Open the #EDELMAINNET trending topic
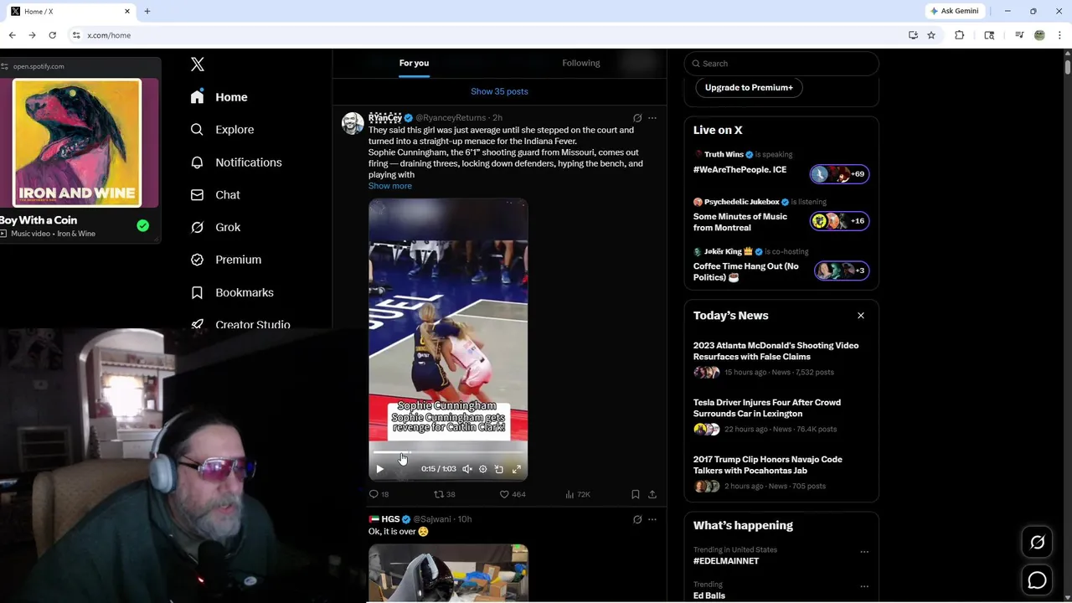Viewport: 1072px width, 603px height. pyautogui.click(x=726, y=561)
